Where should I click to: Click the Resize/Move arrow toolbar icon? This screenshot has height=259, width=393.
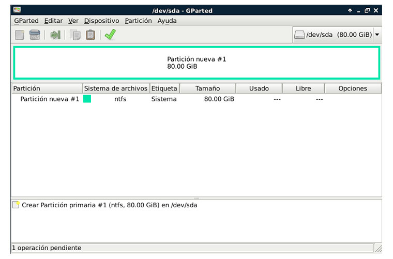(55, 35)
